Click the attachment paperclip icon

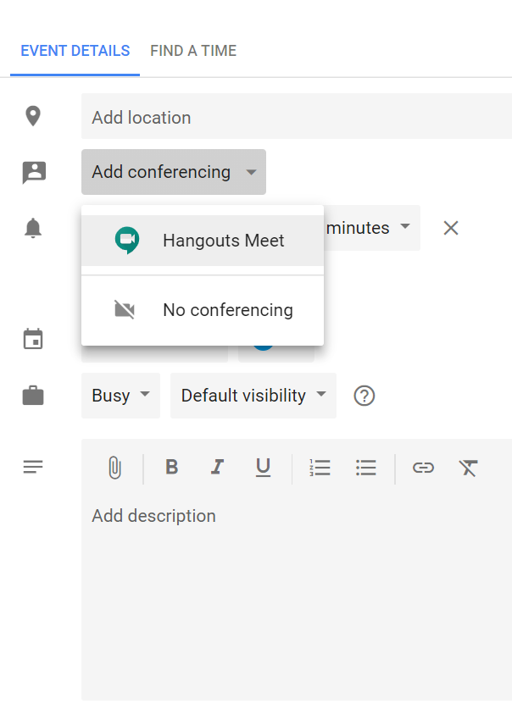114,468
